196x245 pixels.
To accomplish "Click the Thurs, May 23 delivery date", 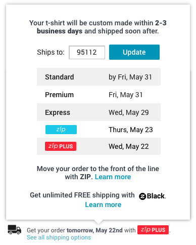I will [x=131, y=130].
